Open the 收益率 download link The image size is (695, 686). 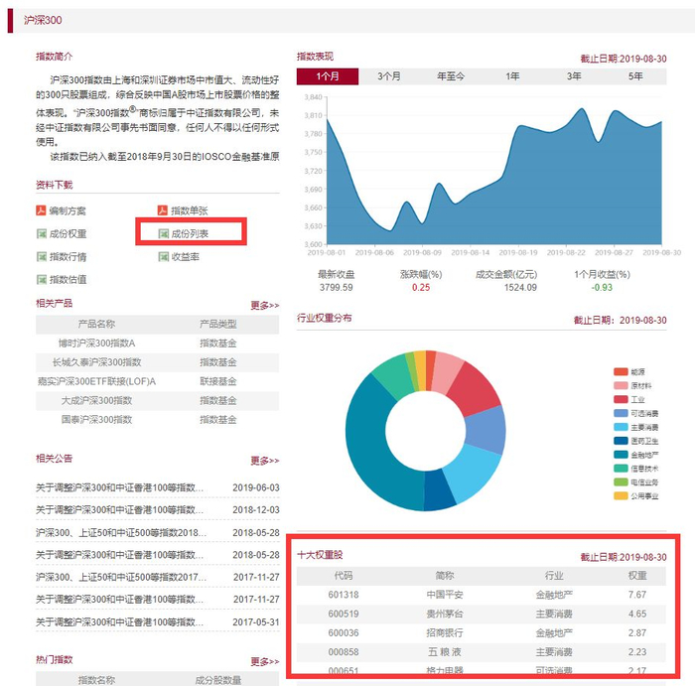(x=186, y=256)
